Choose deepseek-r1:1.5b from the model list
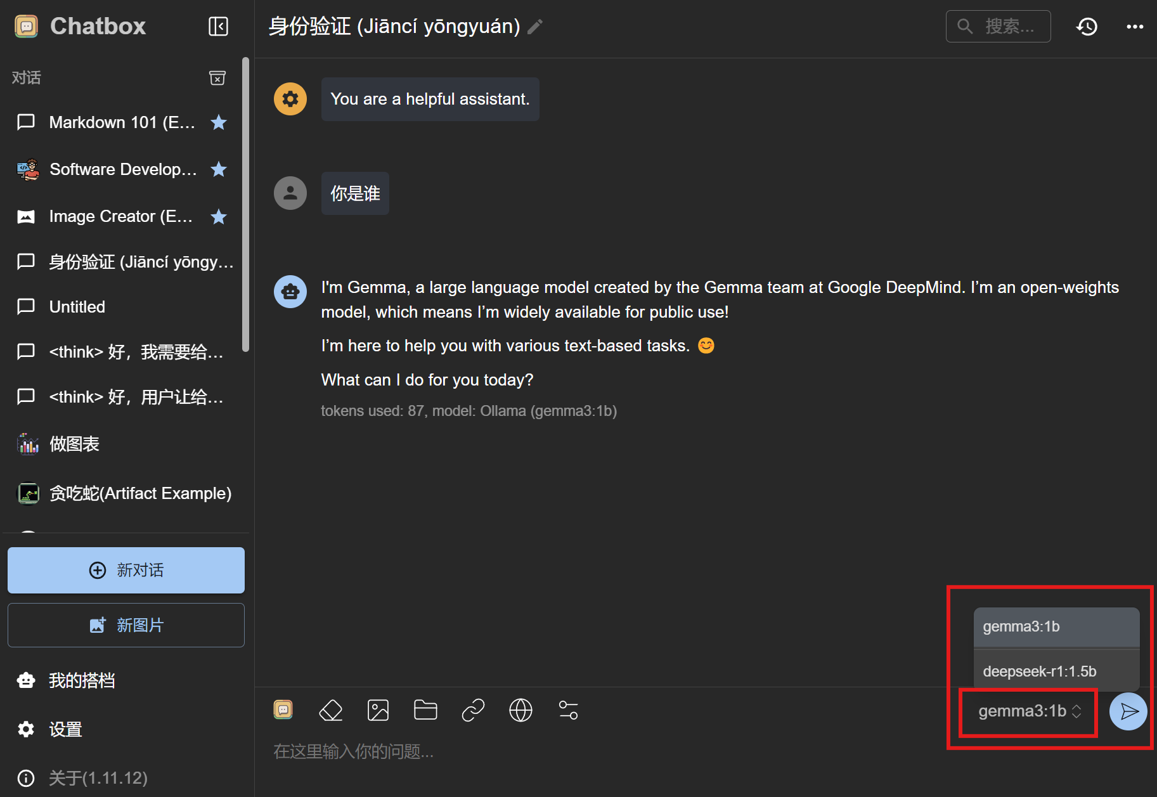The image size is (1157, 797). pos(1056,671)
